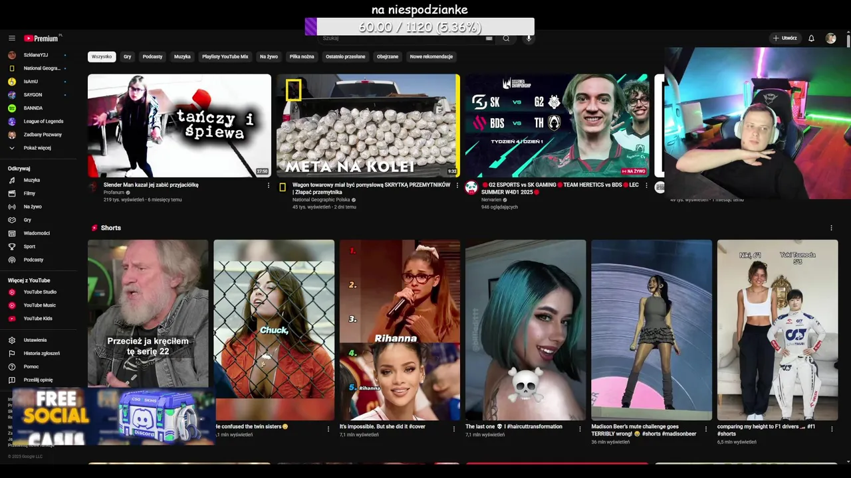Viewport: 851px width, 478px height.
Task: Open the account avatar menu
Action: (830, 39)
